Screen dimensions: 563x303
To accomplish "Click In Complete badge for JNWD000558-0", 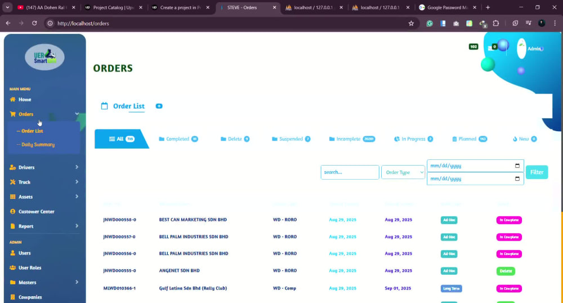I will (509, 220).
